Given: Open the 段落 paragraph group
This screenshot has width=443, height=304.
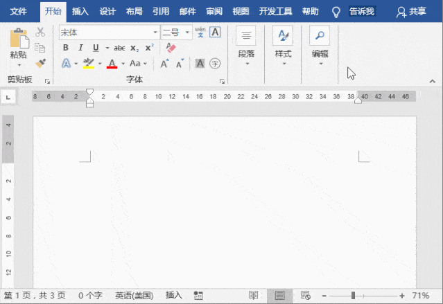Looking at the screenshot, I should [246, 46].
